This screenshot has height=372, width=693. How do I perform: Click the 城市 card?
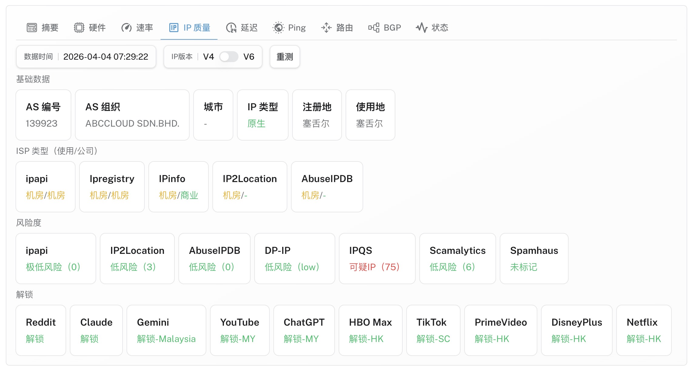coord(213,115)
